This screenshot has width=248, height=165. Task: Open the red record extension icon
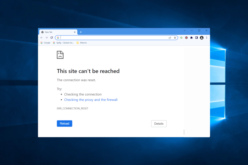186,38
